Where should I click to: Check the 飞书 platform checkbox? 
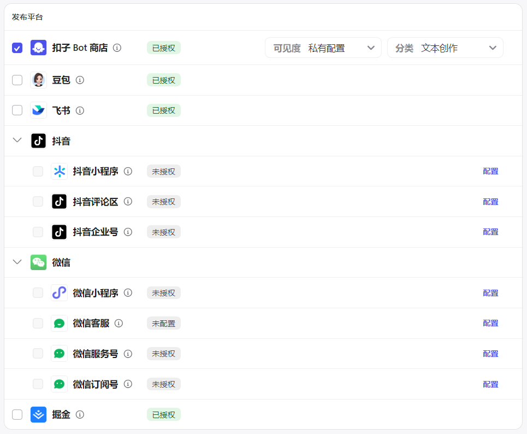pyautogui.click(x=17, y=110)
